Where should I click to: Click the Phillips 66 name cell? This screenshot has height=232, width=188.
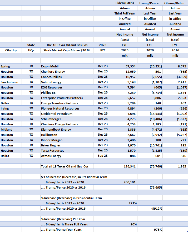coord(67,93)
